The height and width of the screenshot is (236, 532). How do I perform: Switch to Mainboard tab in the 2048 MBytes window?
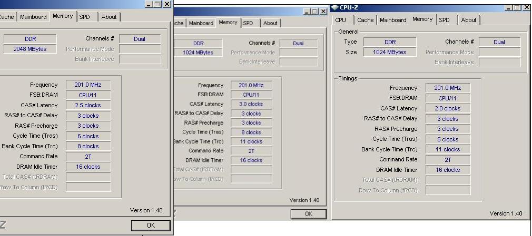33,17
